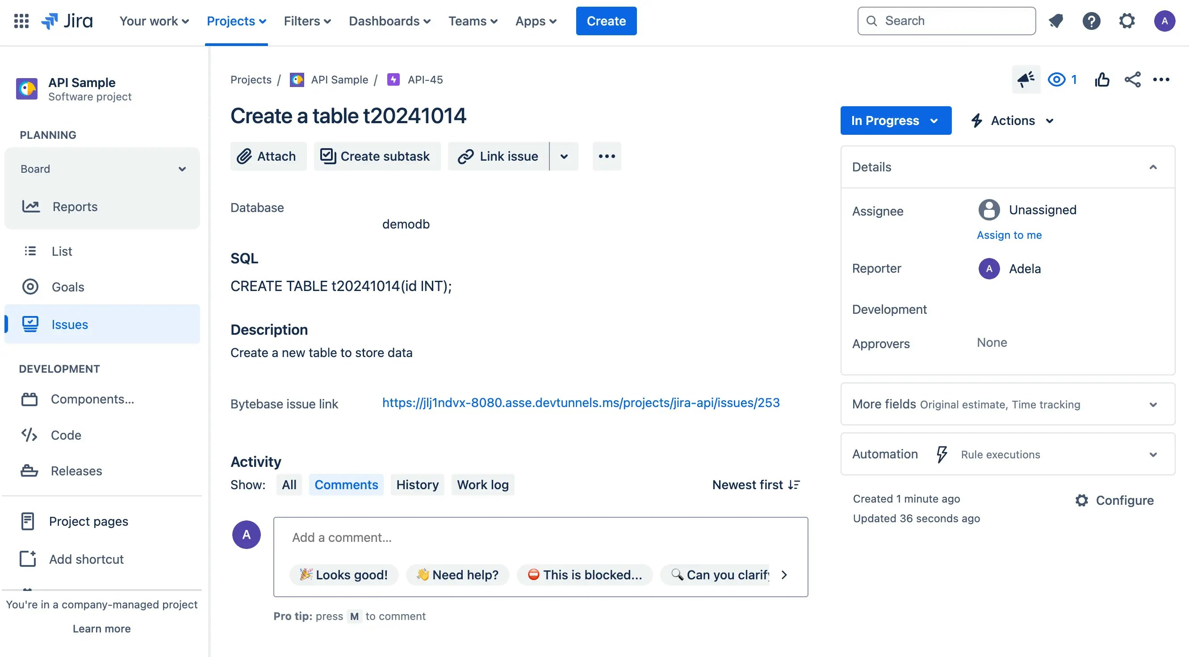The image size is (1189, 657).
Task: Click Assign to me
Action: click(1009, 235)
